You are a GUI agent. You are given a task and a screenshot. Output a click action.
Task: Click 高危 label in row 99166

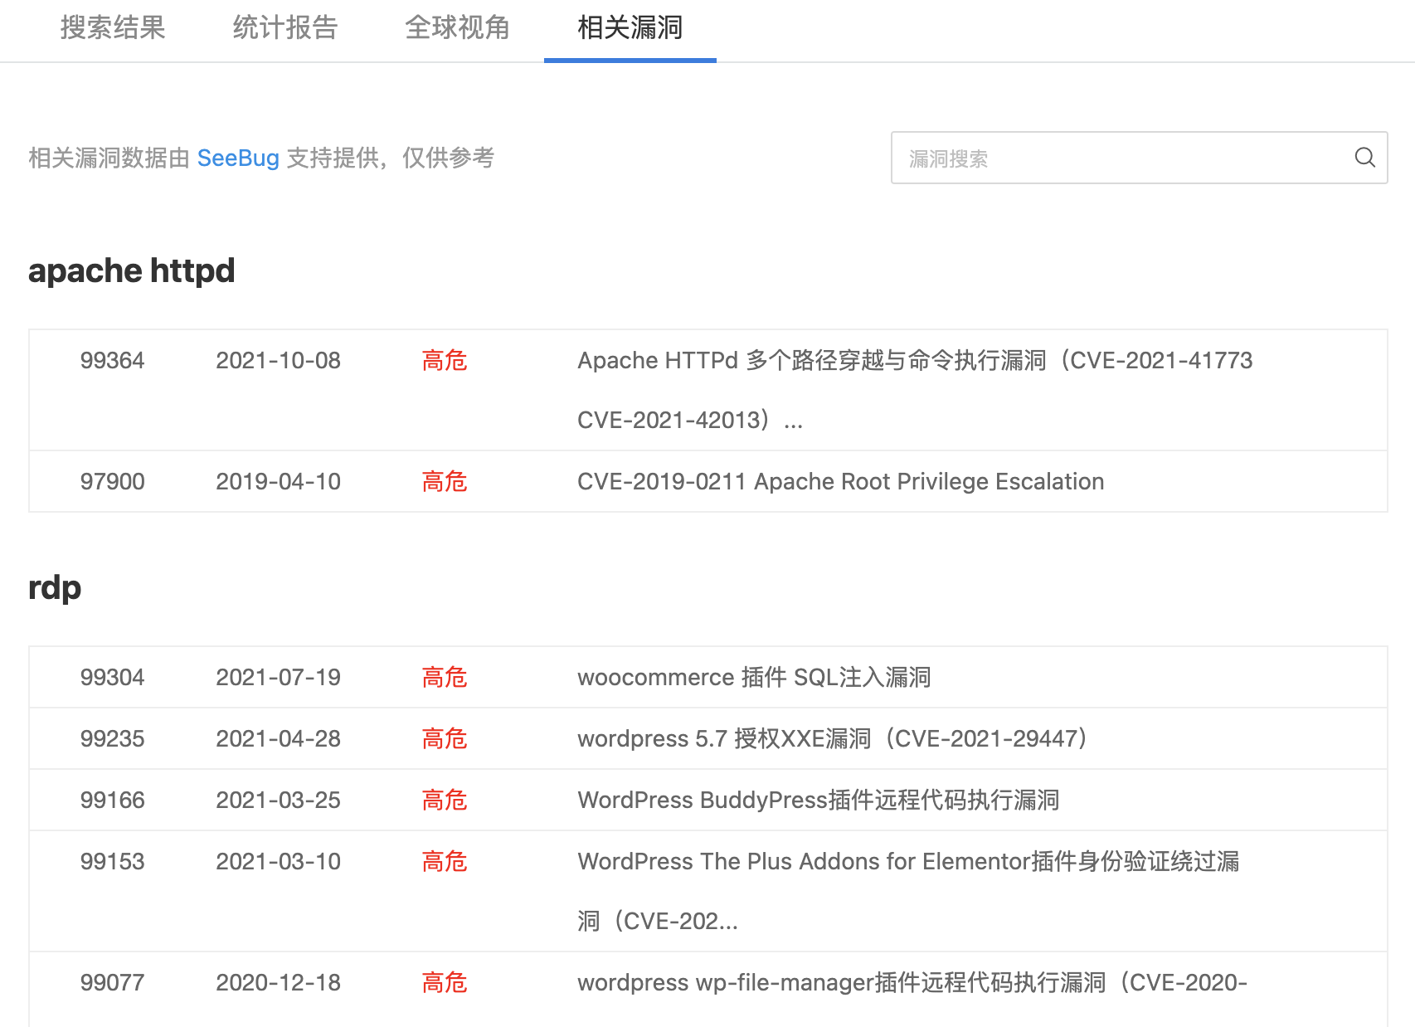[x=445, y=800]
